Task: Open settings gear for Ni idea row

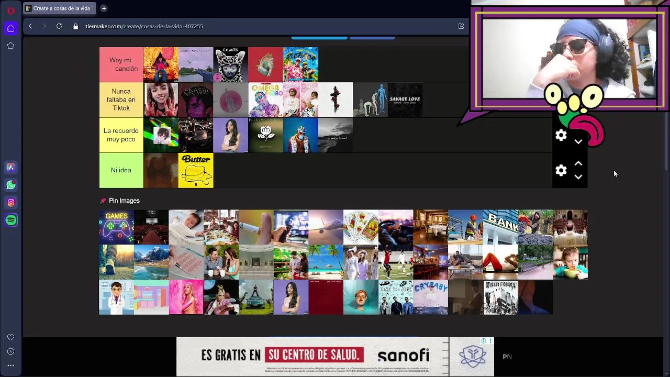Action: coord(561,170)
